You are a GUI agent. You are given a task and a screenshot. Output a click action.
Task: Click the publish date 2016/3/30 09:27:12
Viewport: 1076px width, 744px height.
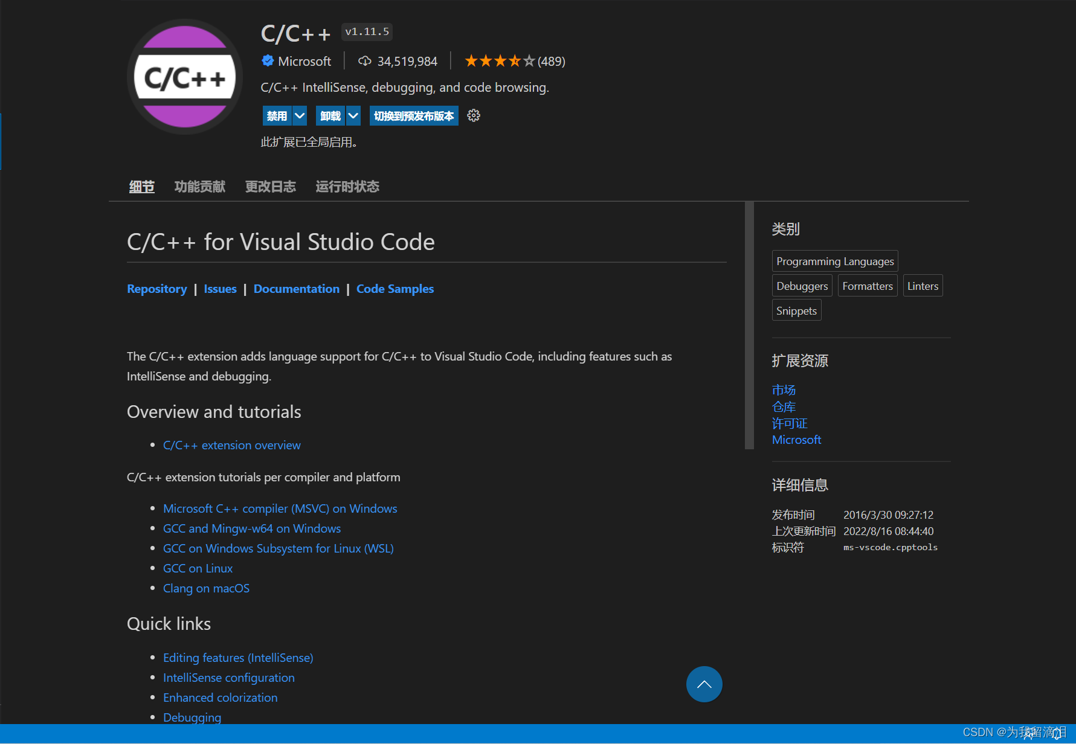[888, 515]
